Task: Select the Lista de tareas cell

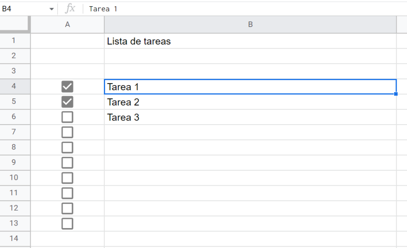Action: [x=250, y=41]
